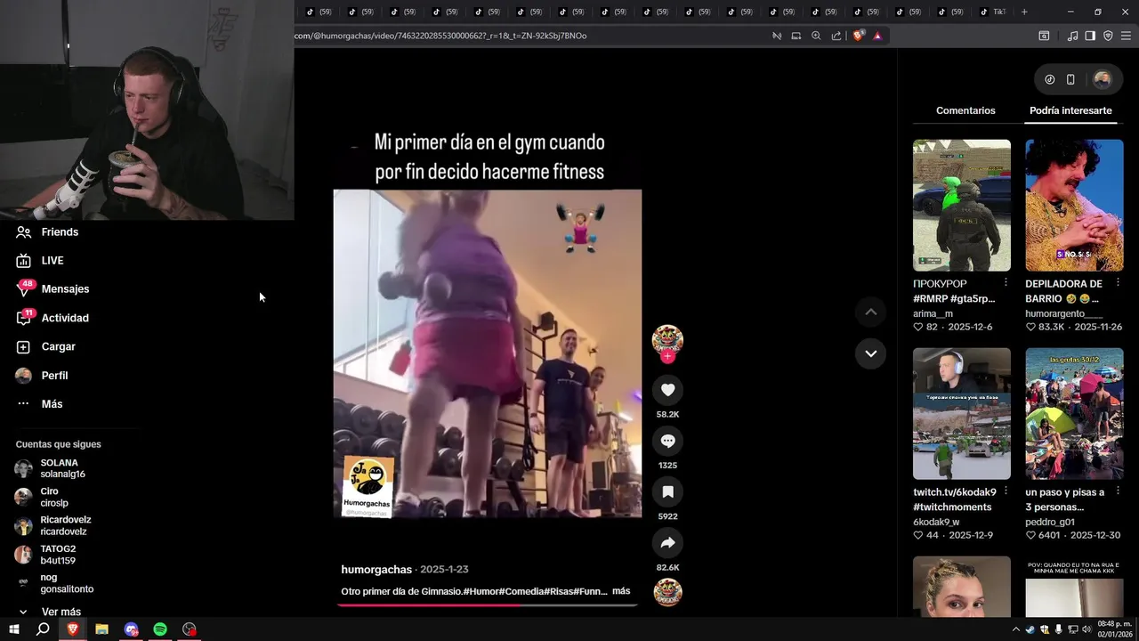The height and width of the screenshot is (641, 1139).
Task: Open options menu for DEPILADORA DE BARRIO video
Action: pos(1119,283)
